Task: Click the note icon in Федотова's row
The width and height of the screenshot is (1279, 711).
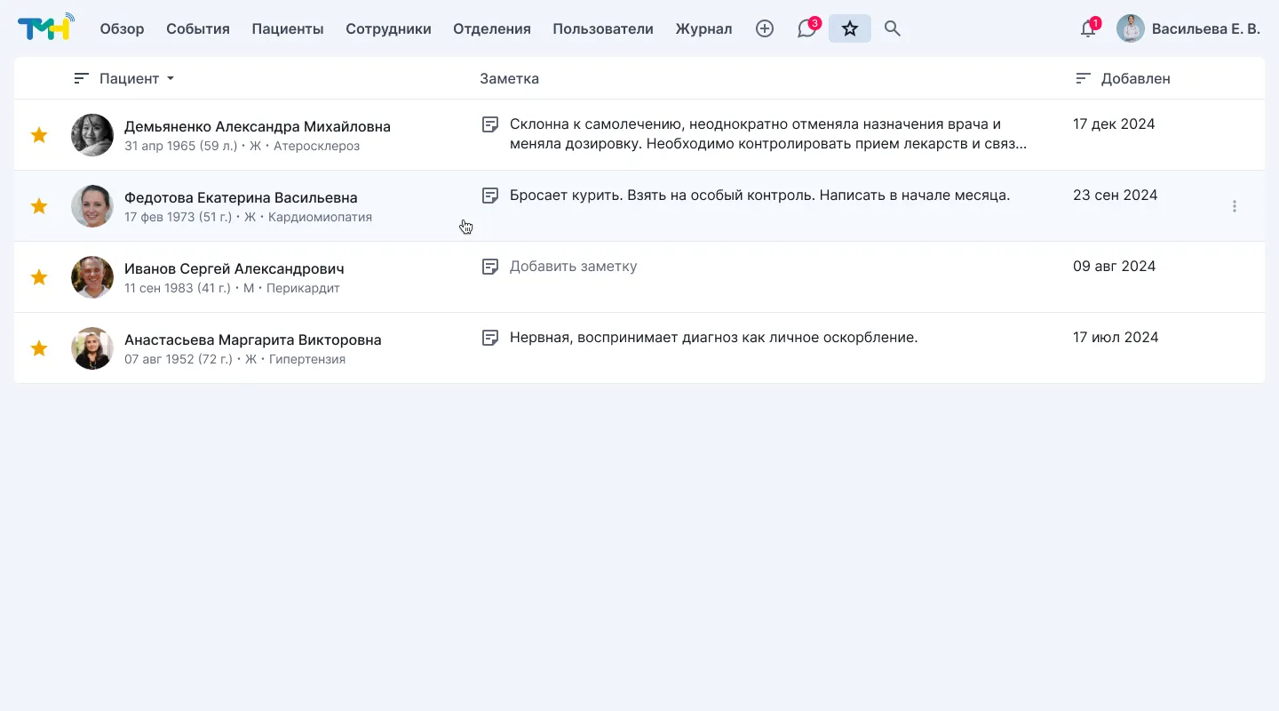Action: tap(489, 196)
